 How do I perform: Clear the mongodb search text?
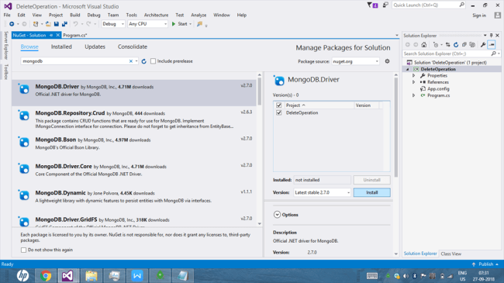(131, 61)
